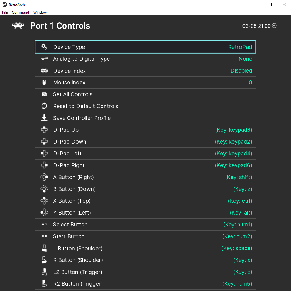
Task: Rebind the alt key binding
Action: 241,213
